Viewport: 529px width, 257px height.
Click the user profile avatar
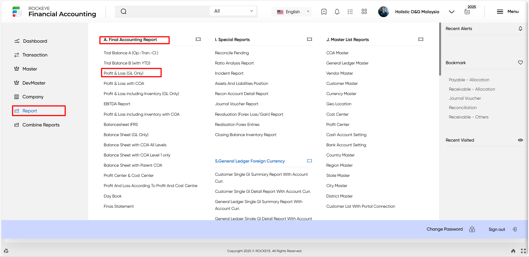(x=383, y=12)
